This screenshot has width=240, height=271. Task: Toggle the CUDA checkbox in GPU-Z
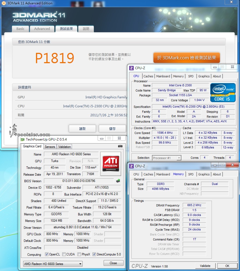coord(64,254)
